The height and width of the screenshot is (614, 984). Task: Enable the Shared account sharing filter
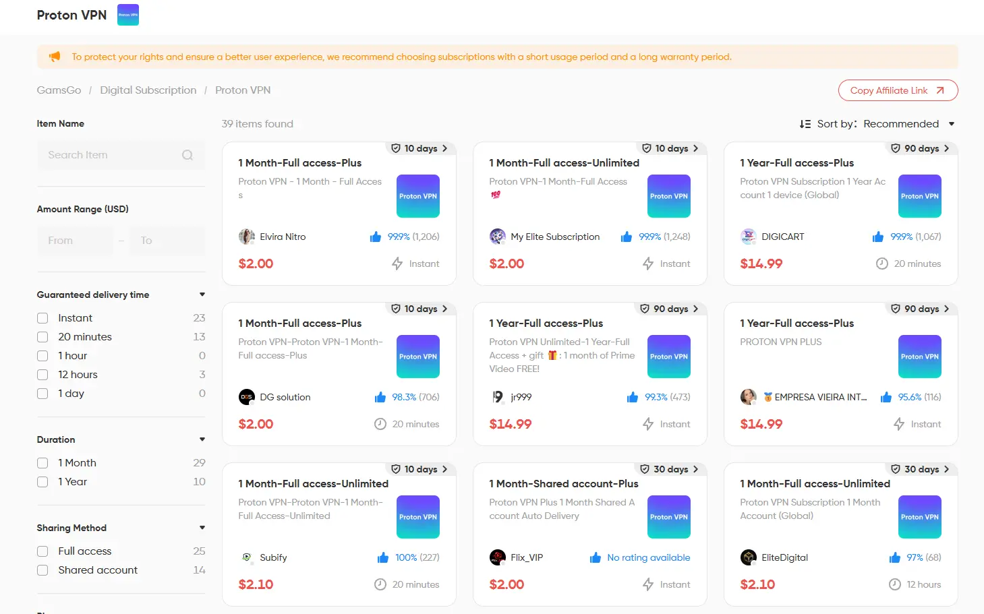pyautogui.click(x=42, y=570)
